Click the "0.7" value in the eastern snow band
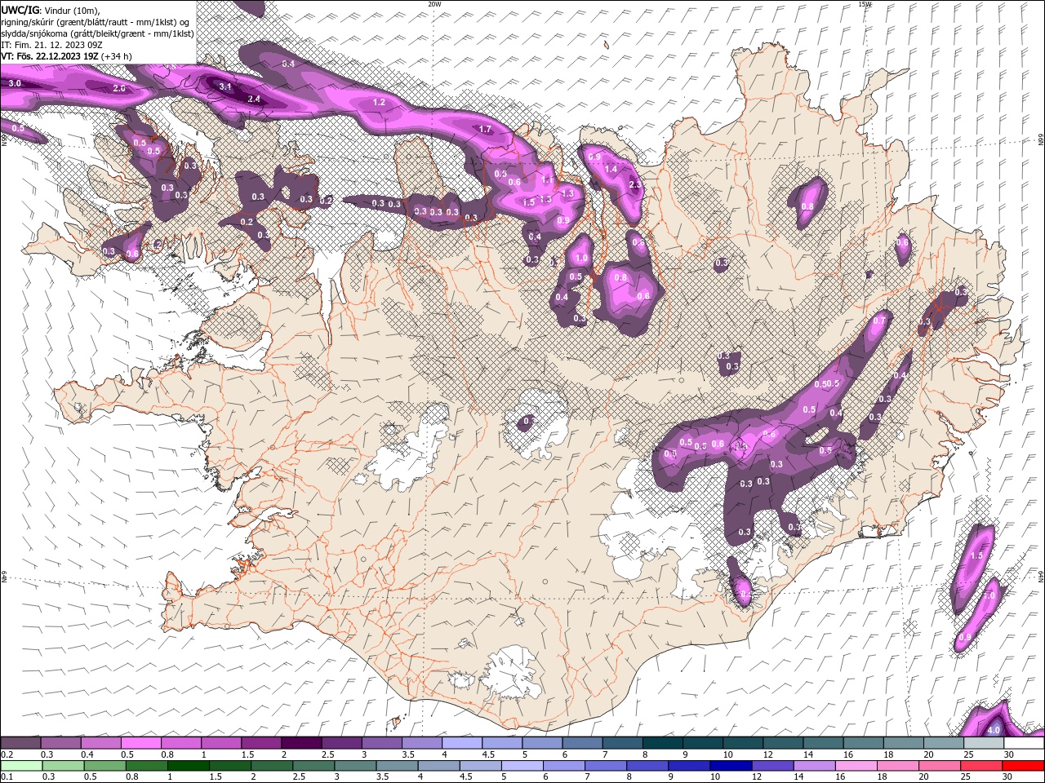The width and height of the screenshot is (1045, 783). point(879,321)
